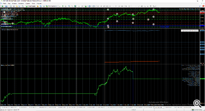
Task: Select the arrow cursor tool
Action: pos(126,6)
